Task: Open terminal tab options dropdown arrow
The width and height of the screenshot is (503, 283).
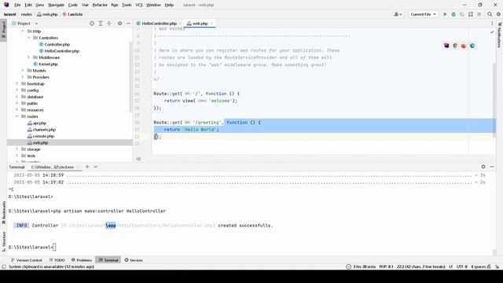Action: (x=96, y=167)
